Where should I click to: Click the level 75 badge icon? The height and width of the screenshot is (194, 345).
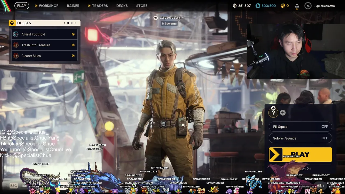point(308,6)
